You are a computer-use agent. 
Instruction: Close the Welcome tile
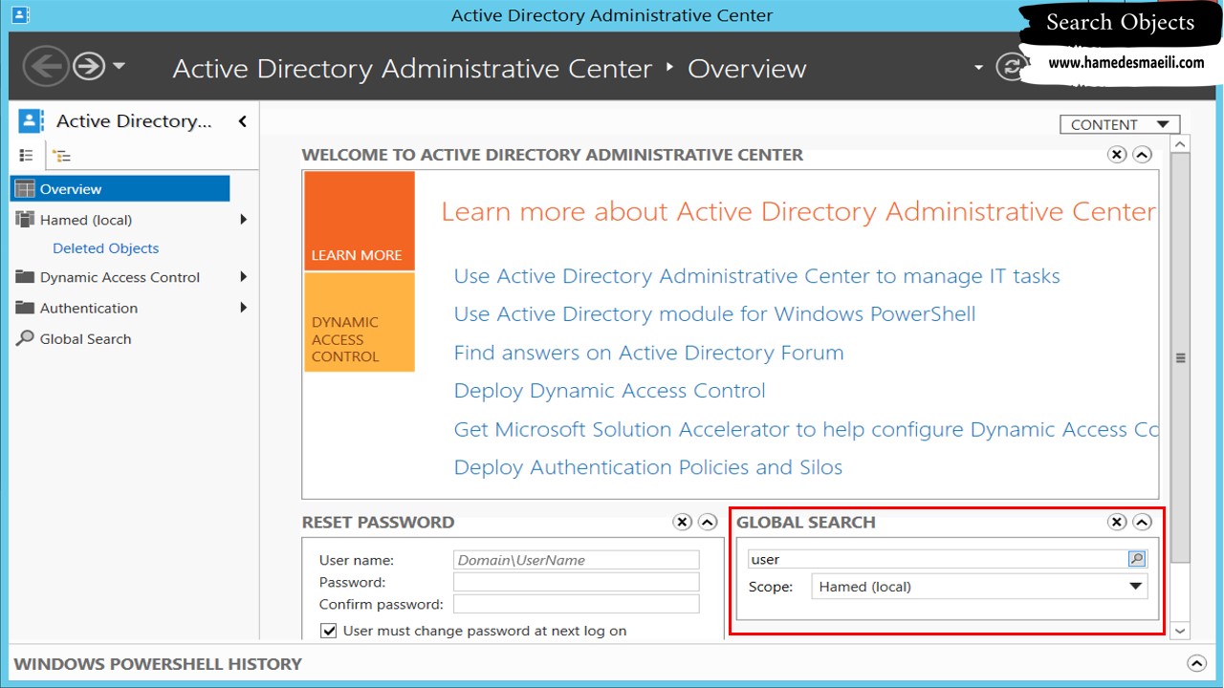point(1117,155)
